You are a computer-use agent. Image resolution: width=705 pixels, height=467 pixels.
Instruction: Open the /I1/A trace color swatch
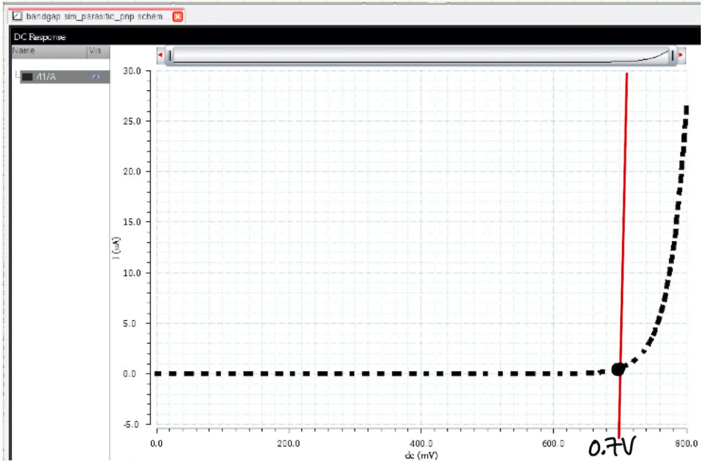click(28, 77)
